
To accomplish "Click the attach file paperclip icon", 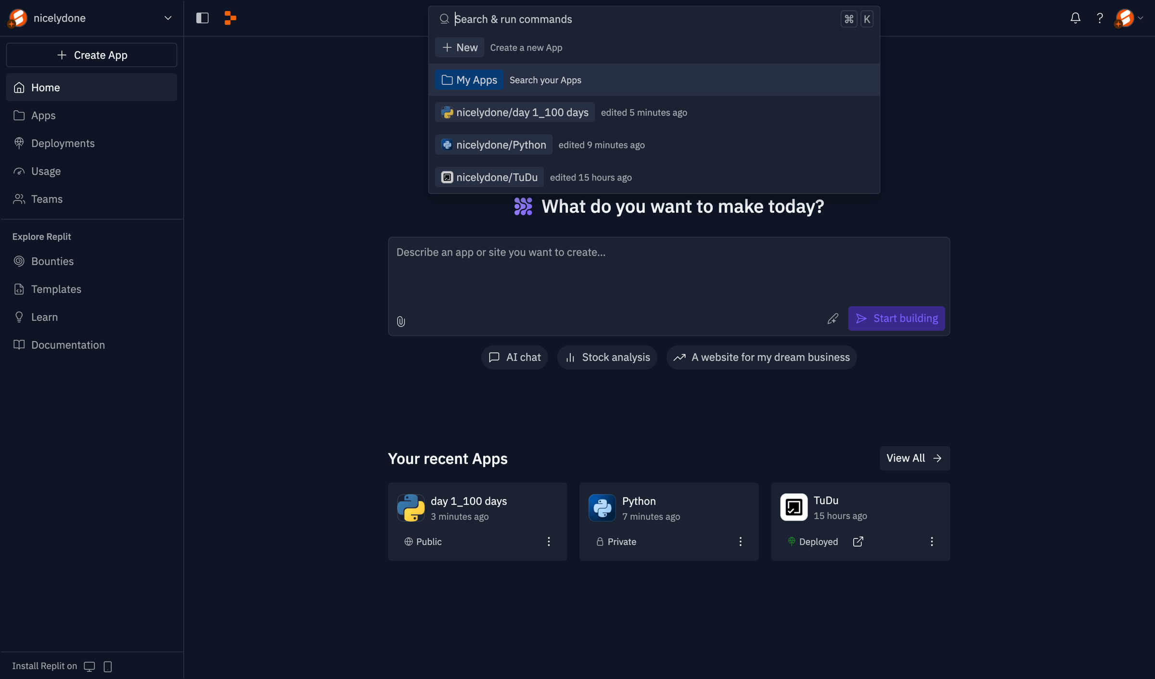I will point(401,321).
